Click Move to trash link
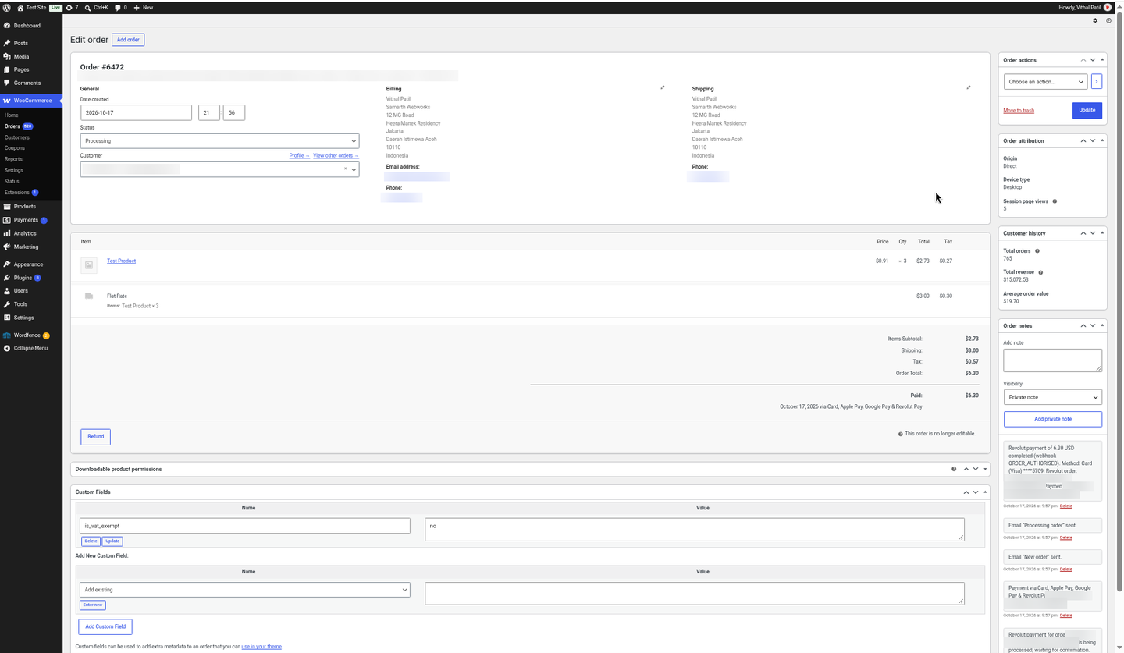The image size is (1124, 653). click(1019, 111)
